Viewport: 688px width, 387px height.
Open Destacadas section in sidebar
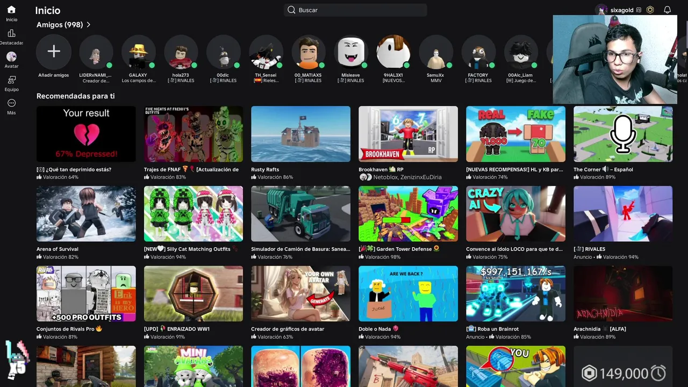pos(11,33)
